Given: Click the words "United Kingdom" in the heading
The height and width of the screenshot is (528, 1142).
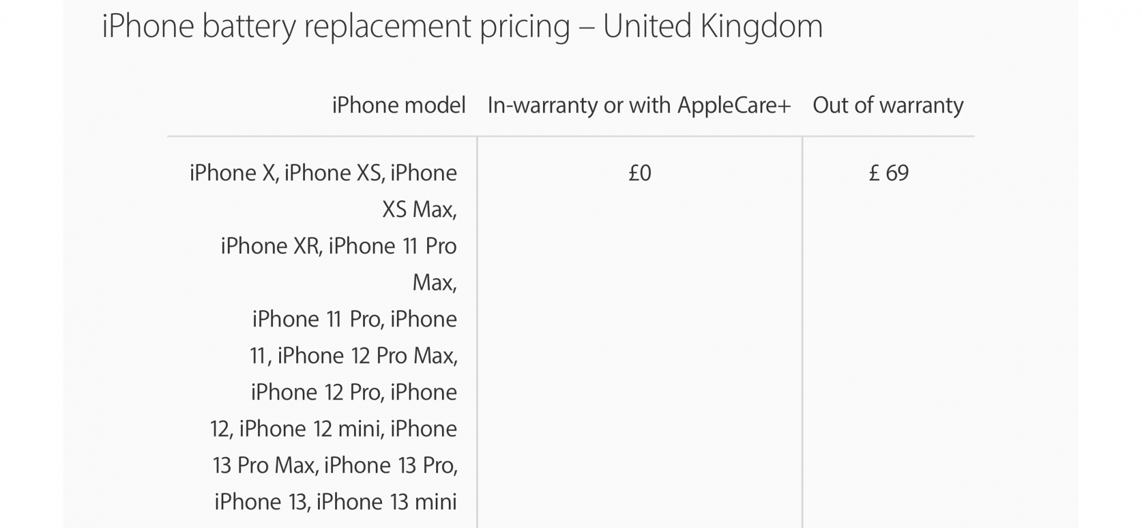Looking at the screenshot, I should click(713, 26).
